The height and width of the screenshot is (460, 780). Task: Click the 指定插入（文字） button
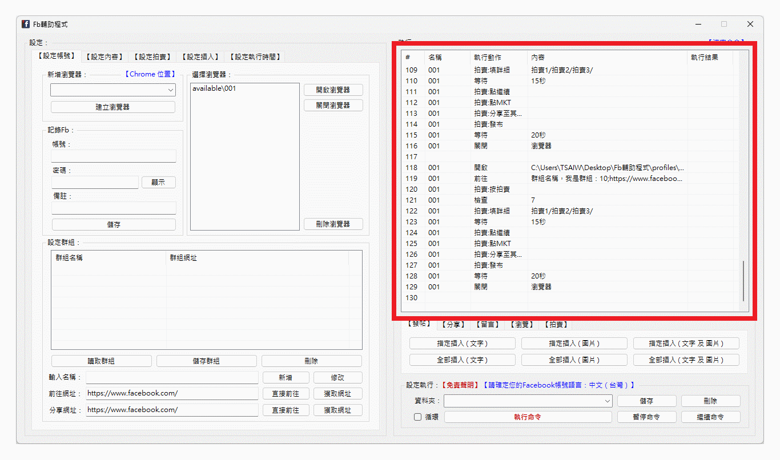point(463,344)
